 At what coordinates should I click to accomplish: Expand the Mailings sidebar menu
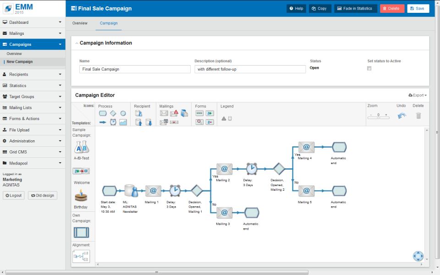click(33, 33)
